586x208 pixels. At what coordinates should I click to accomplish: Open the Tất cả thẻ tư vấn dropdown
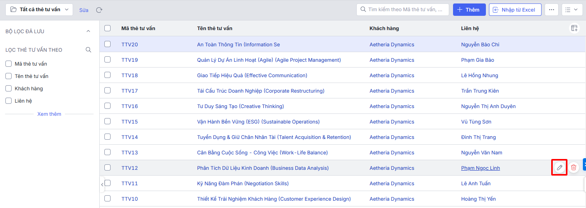point(39,10)
